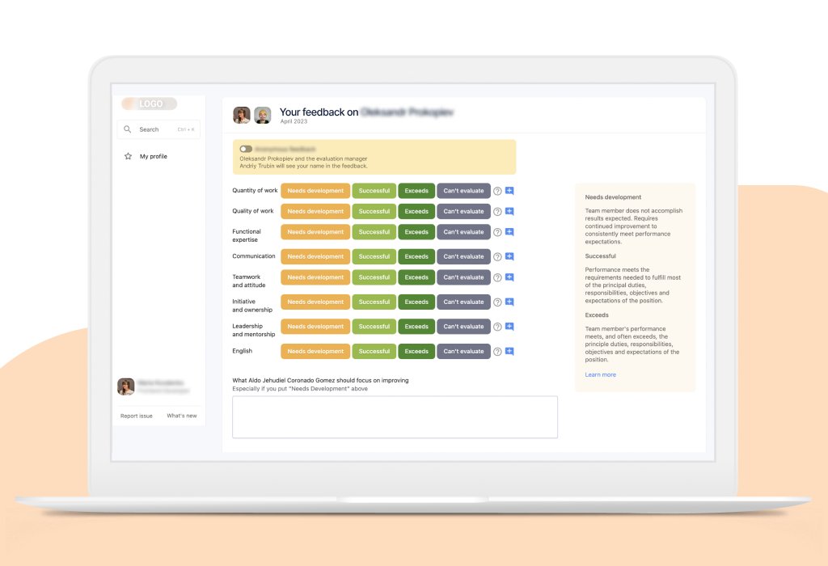The height and width of the screenshot is (566, 828).
Task: Rate Communication as Exceeds
Action: coord(416,256)
